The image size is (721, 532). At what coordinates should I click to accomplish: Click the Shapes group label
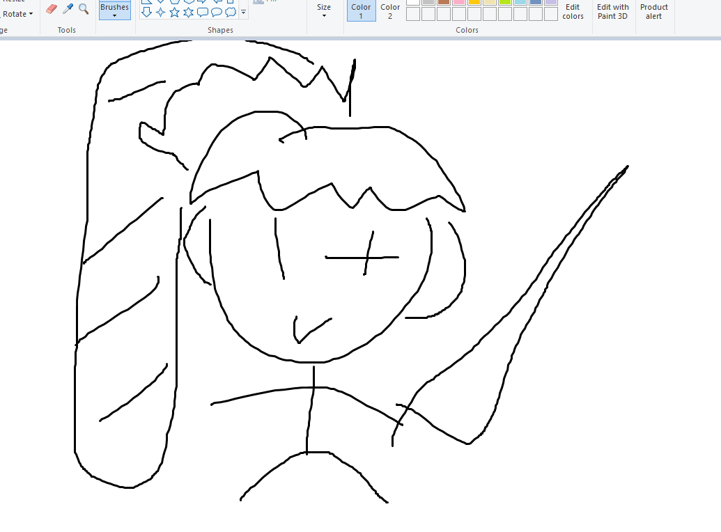(220, 30)
